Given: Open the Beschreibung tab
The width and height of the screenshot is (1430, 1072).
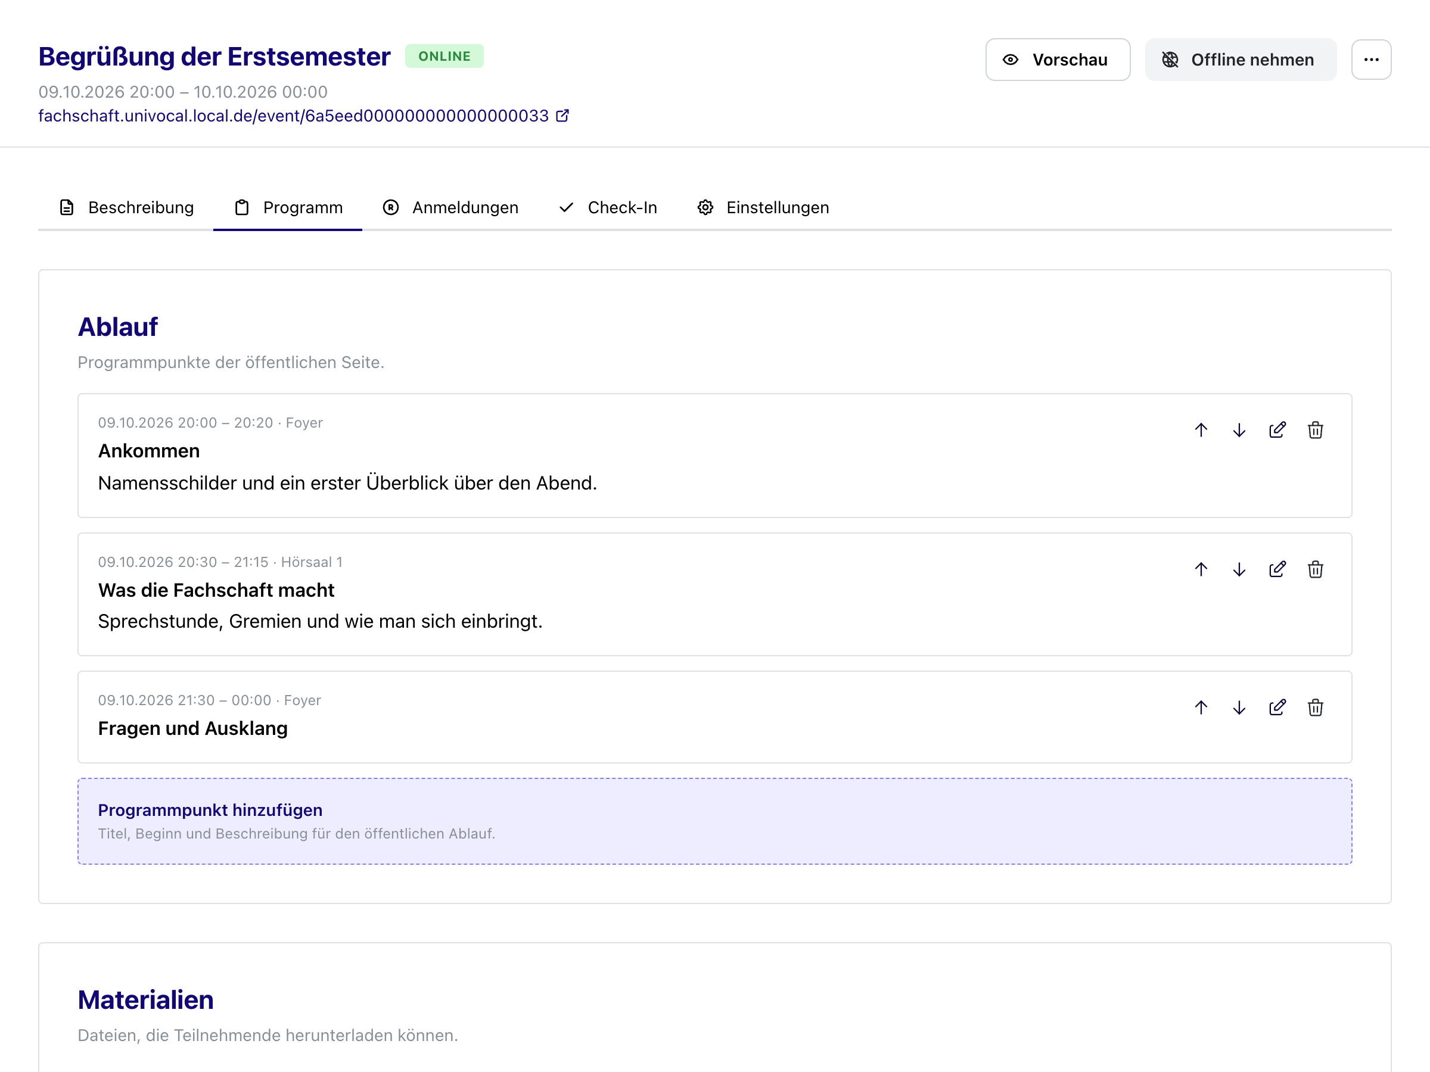Looking at the screenshot, I should (x=126, y=207).
